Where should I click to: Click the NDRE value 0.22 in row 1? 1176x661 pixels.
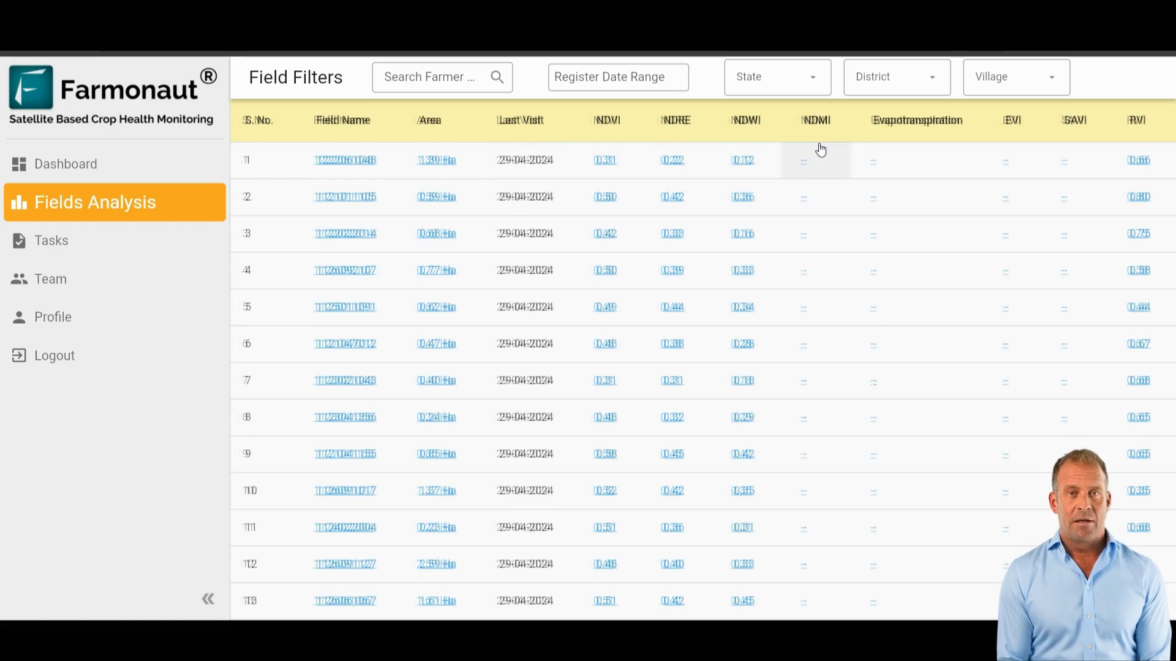click(x=673, y=160)
